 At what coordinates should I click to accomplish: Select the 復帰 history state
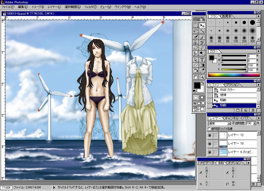coord(234,95)
